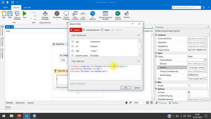Open Notepad from the taskbar
The width and height of the screenshot is (211, 119).
34,116
